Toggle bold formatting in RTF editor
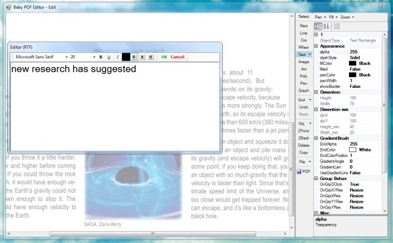Screen dimensions: 393x243 point(101,57)
